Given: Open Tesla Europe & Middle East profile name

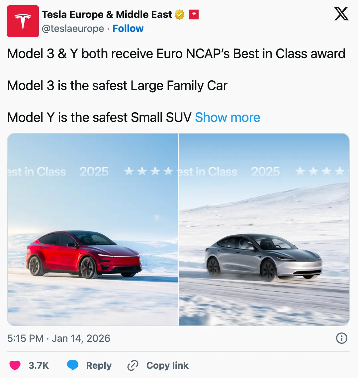Looking at the screenshot, I should point(107,15).
